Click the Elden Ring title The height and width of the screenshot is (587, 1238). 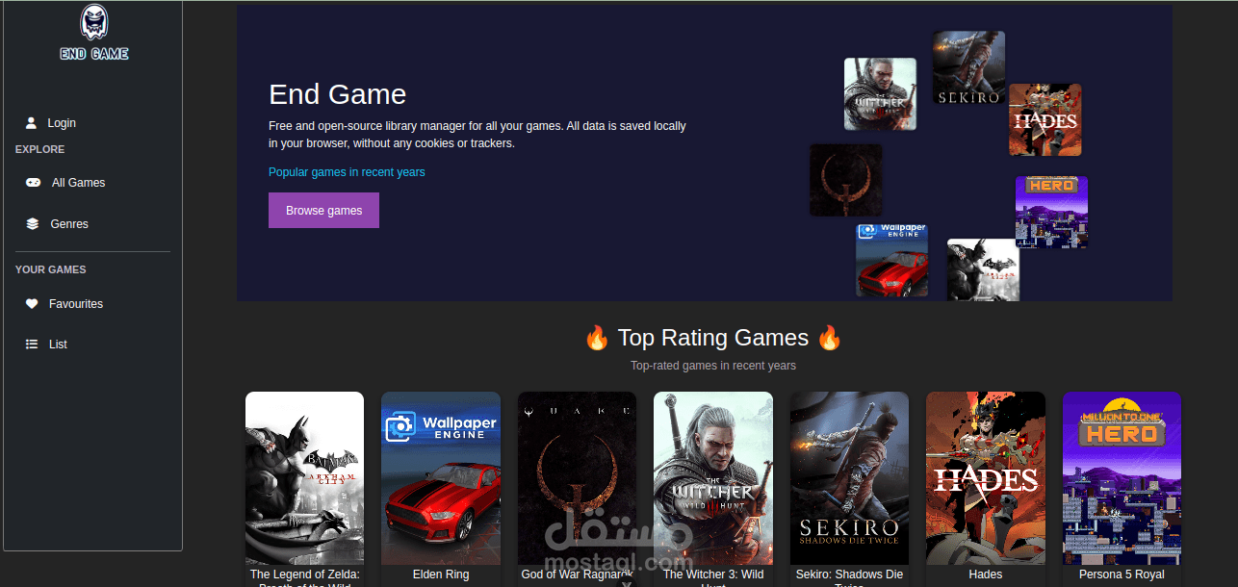point(441,574)
